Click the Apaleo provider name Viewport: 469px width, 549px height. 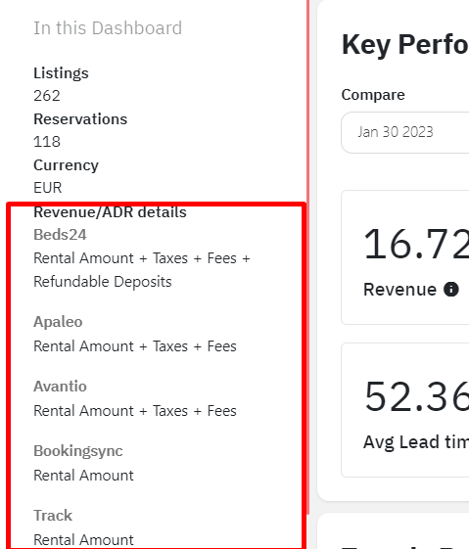pos(58,322)
